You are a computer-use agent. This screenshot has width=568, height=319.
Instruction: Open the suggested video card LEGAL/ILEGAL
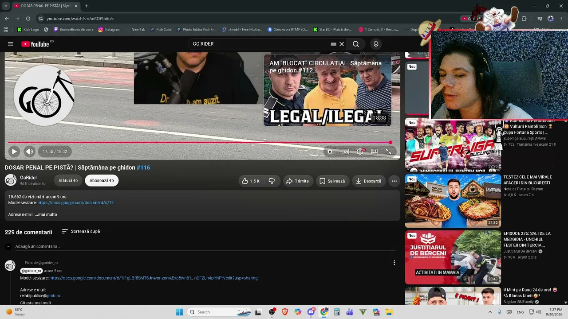click(x=327, y=90)
